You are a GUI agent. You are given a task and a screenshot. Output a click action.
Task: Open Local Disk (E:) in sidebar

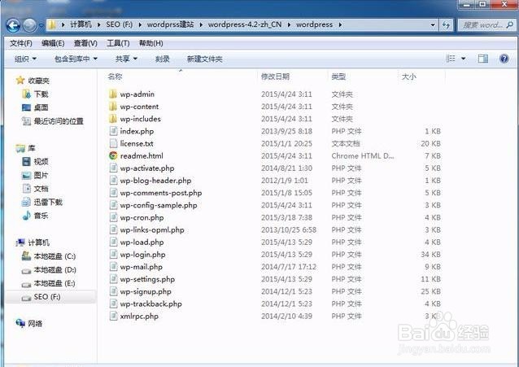49,283
